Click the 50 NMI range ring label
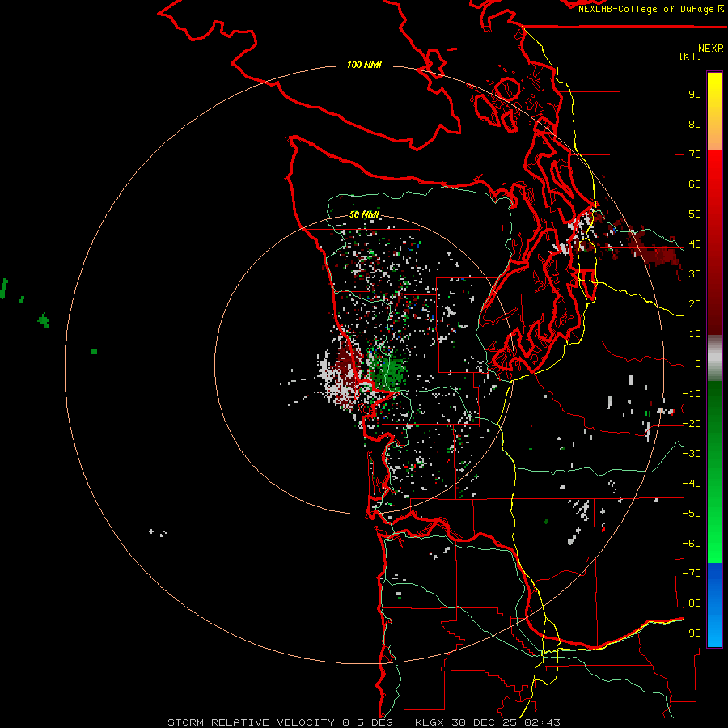Image resolution: width=728 pixels, height=728 pixels. click(365, 214)
